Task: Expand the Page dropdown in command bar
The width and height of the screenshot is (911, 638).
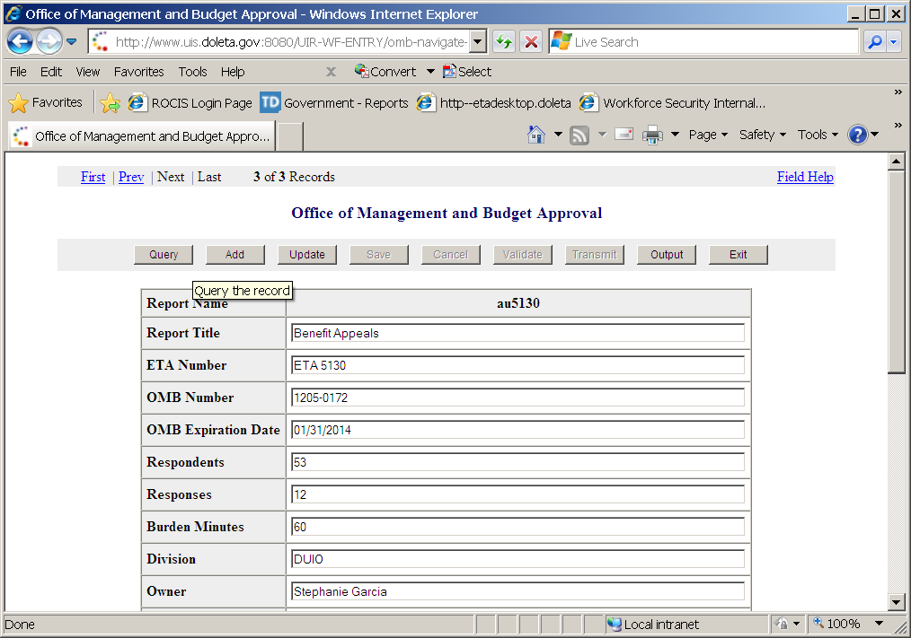Action: (x=708, y=135)
